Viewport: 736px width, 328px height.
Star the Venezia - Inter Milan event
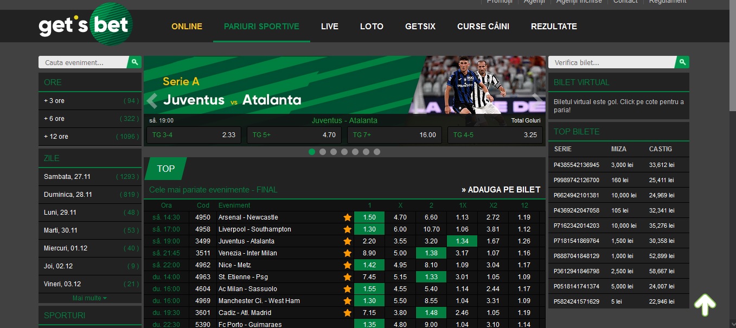click(348, 253)
